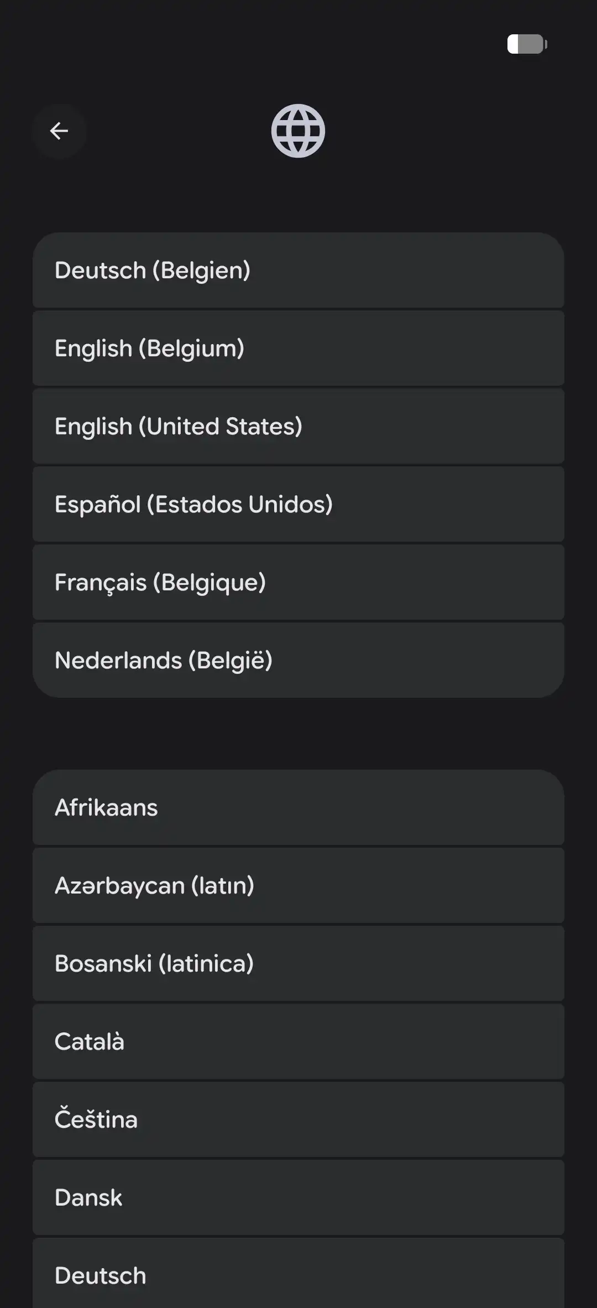
Task: Tap the battery status icon
Action: pos(527,44)
